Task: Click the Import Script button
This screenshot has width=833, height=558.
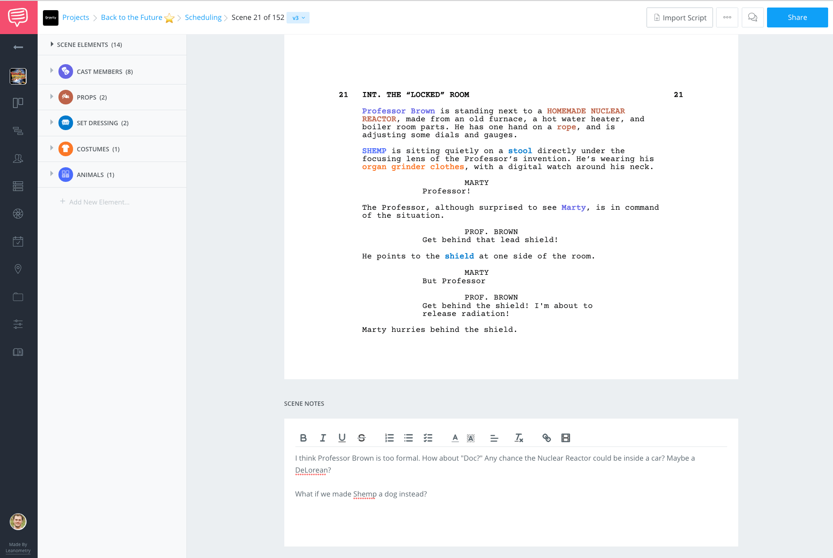Action: click(679, 18)
